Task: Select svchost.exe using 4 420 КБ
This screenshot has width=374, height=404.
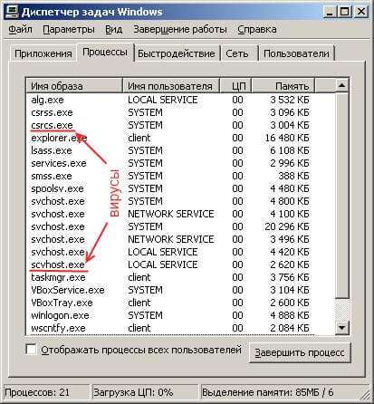Action: [x=170, y=252]
